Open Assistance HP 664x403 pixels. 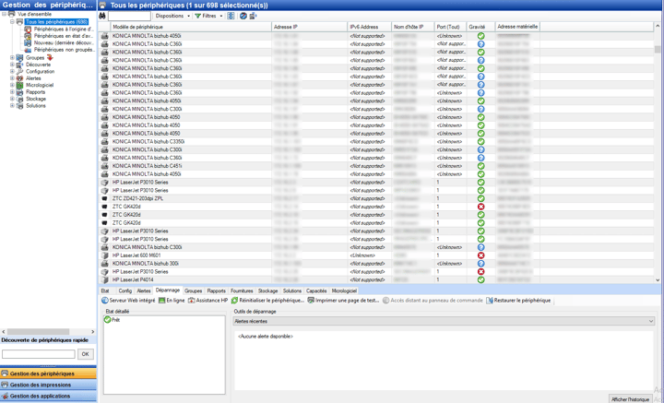click(207, 301)
